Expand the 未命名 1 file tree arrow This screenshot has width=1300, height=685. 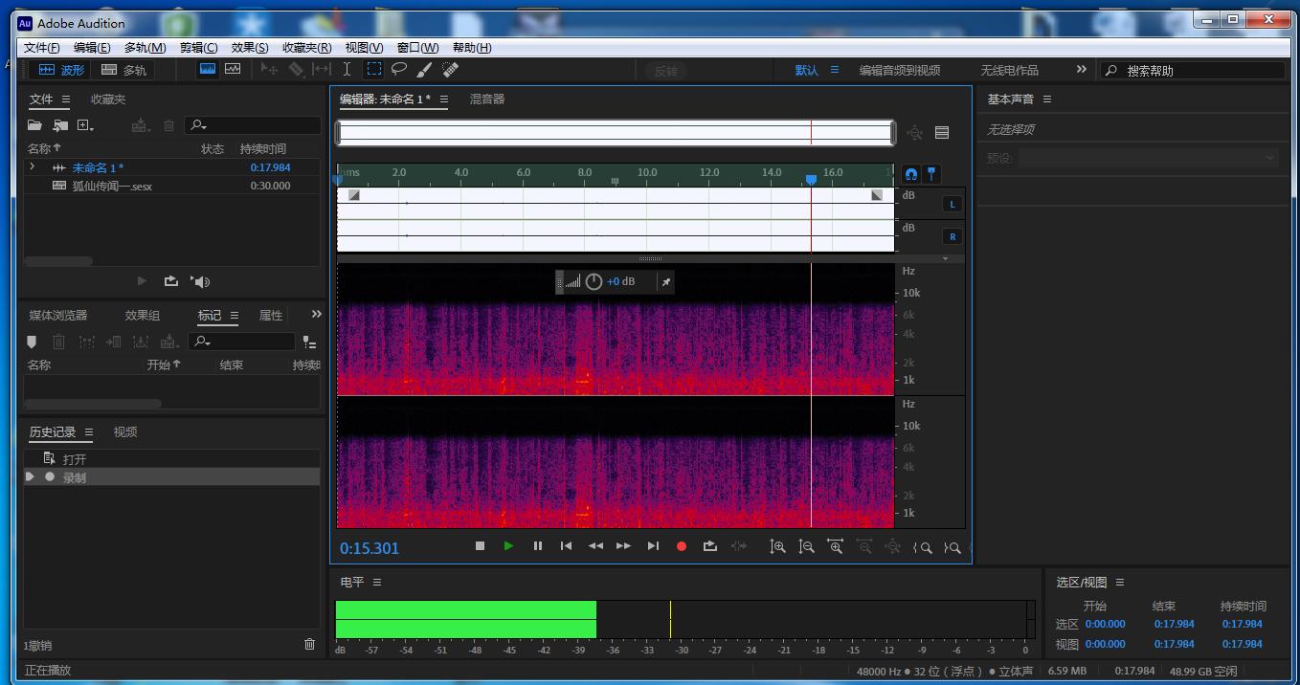click(33, 167)
